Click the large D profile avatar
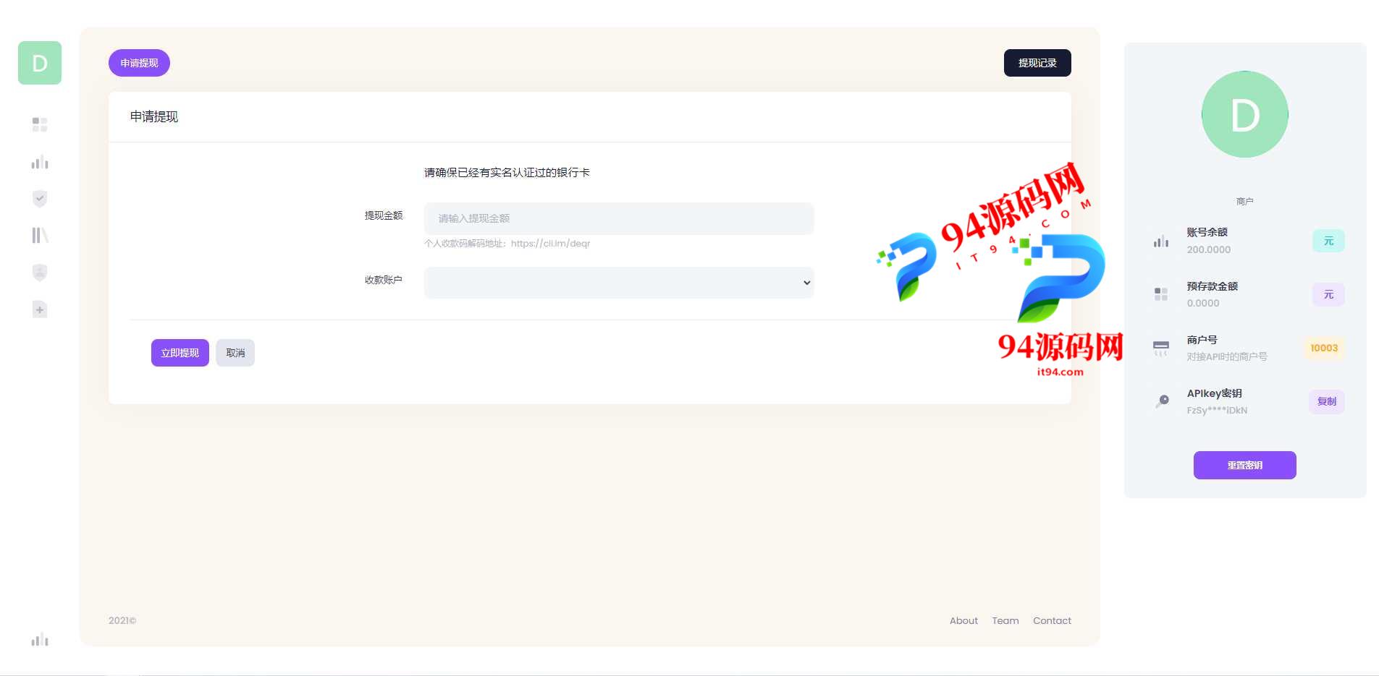1379x676 pixels. pos(1245,114)
